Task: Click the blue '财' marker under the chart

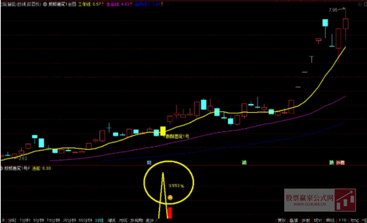Action: (x=149, y=162)
